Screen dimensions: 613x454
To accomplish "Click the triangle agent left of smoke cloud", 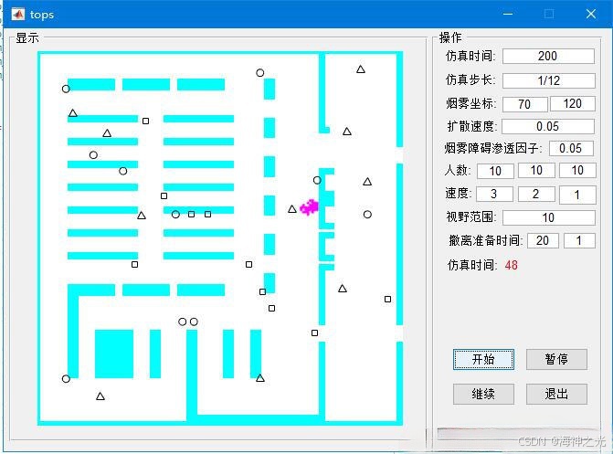I will 292,209.
